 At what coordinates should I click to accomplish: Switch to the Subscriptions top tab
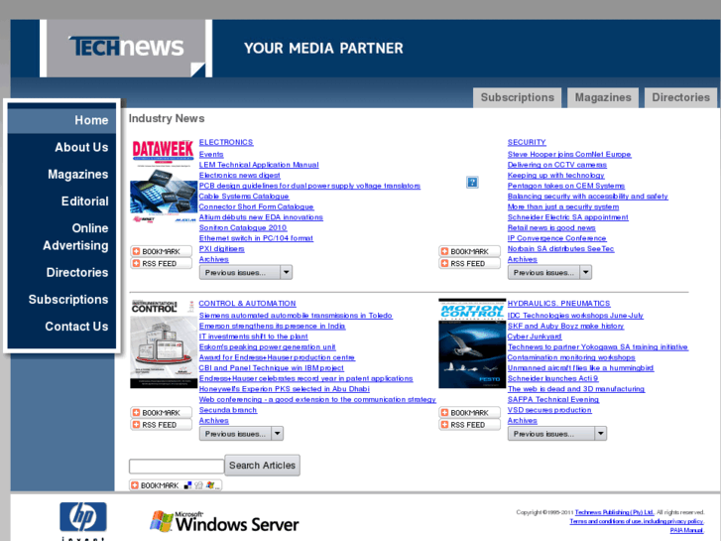[518, 97]
